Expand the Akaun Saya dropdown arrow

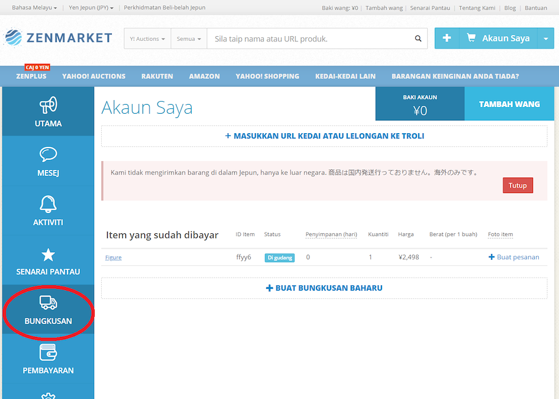pyautogui.click(x=545, y=38)
